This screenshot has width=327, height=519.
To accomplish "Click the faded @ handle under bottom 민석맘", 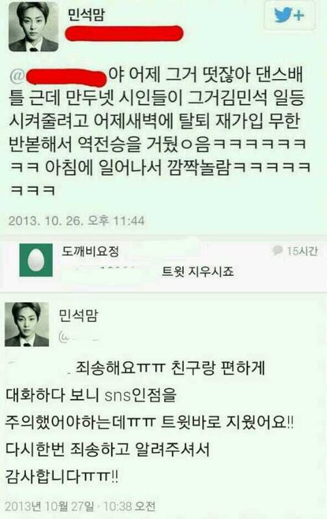I will tap(78, 337).
